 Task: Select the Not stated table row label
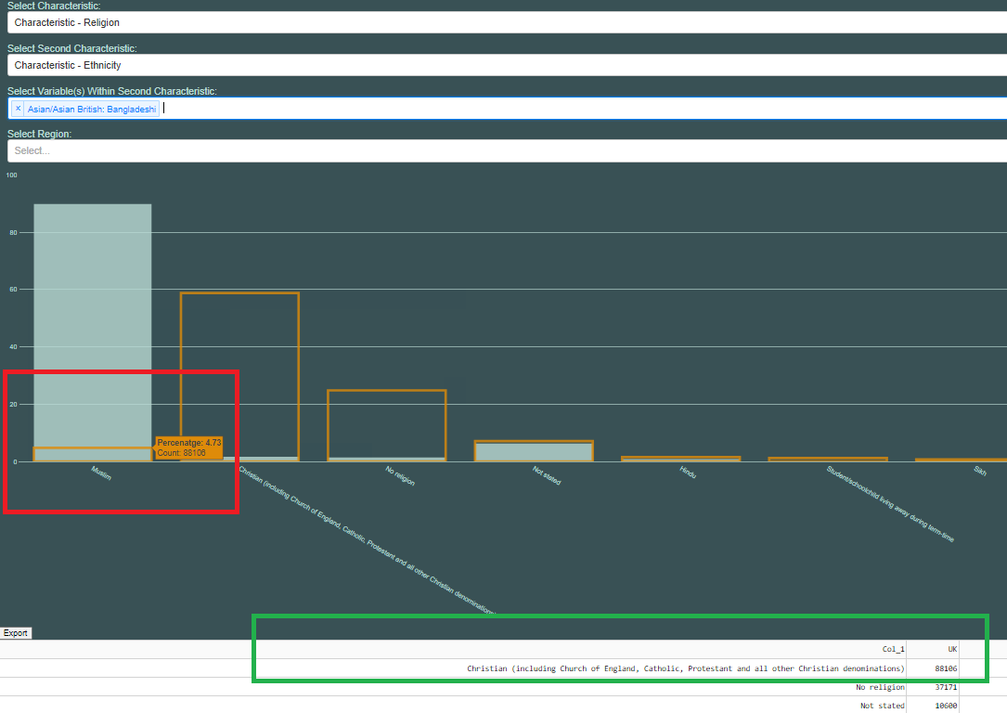pyautogui.click(x=883, y=706)
